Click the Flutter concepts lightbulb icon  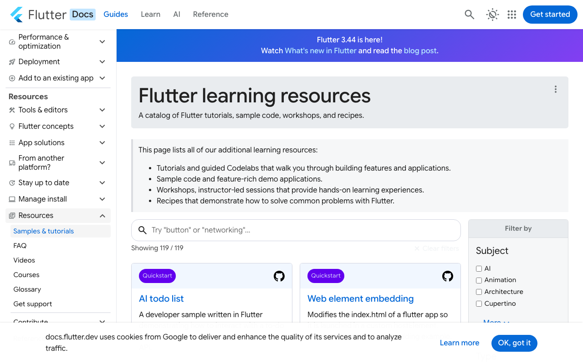[x=12, y=126]
